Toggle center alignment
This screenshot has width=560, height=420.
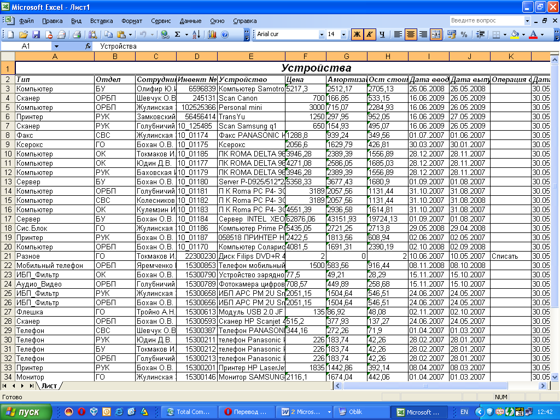[x=411, y=34]
